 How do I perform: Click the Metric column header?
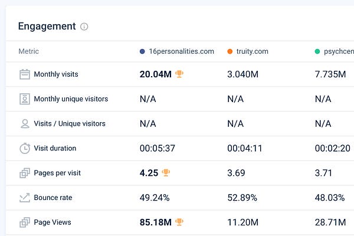(x=29, y=51)
